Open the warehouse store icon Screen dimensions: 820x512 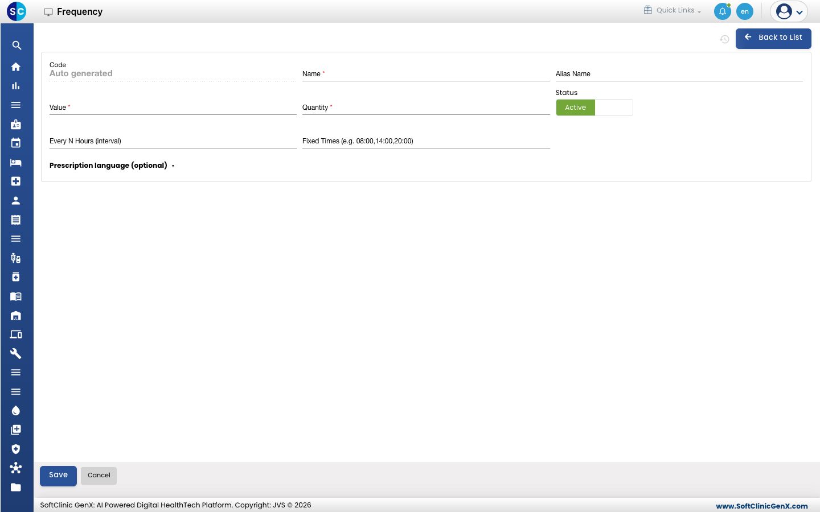pyautogui.click(x=16, y=316)
